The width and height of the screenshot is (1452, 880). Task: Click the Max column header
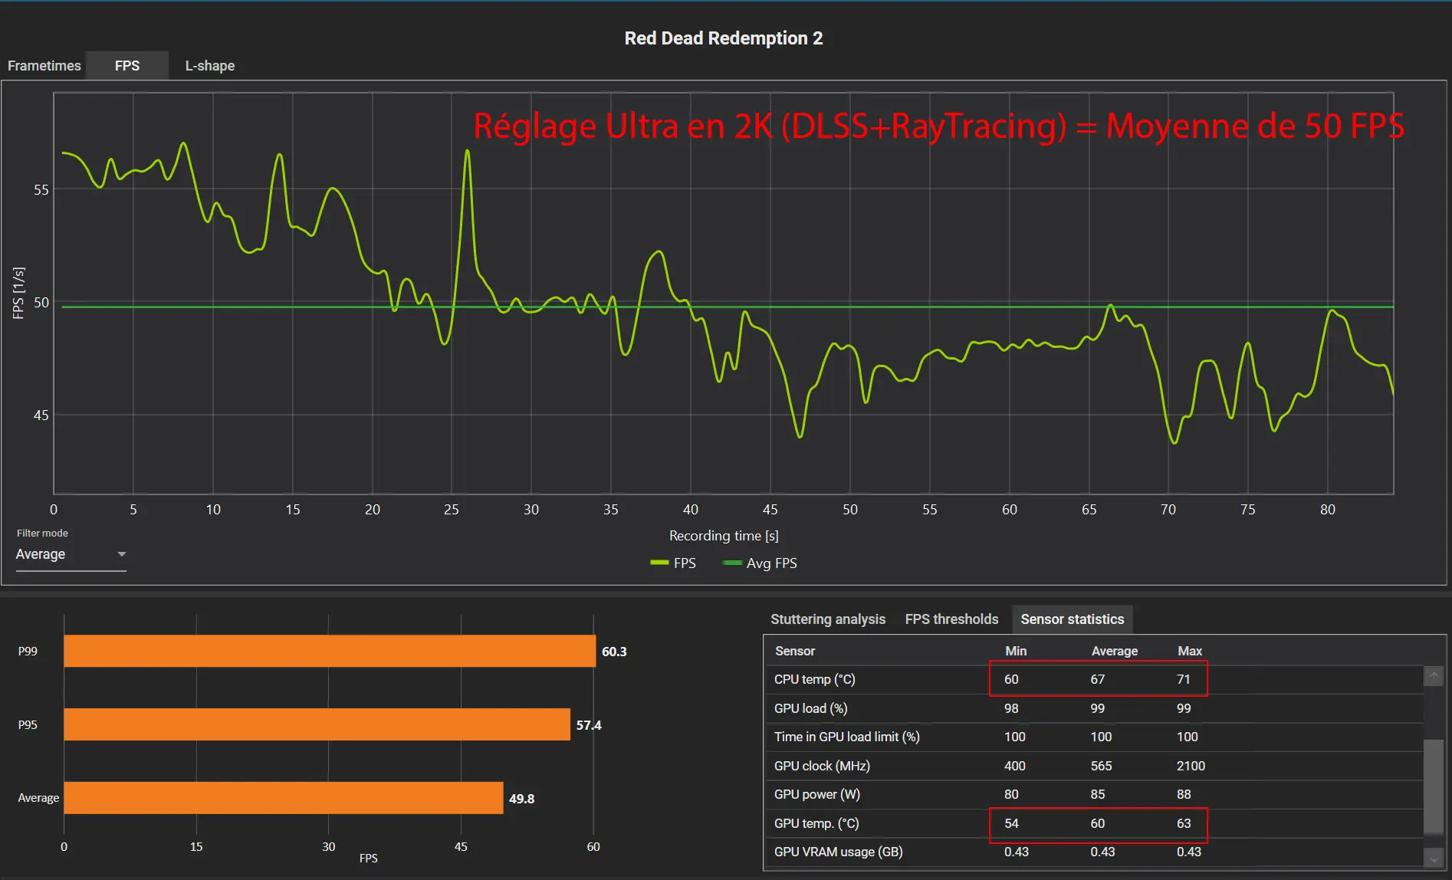click(x=1190, y=651)
